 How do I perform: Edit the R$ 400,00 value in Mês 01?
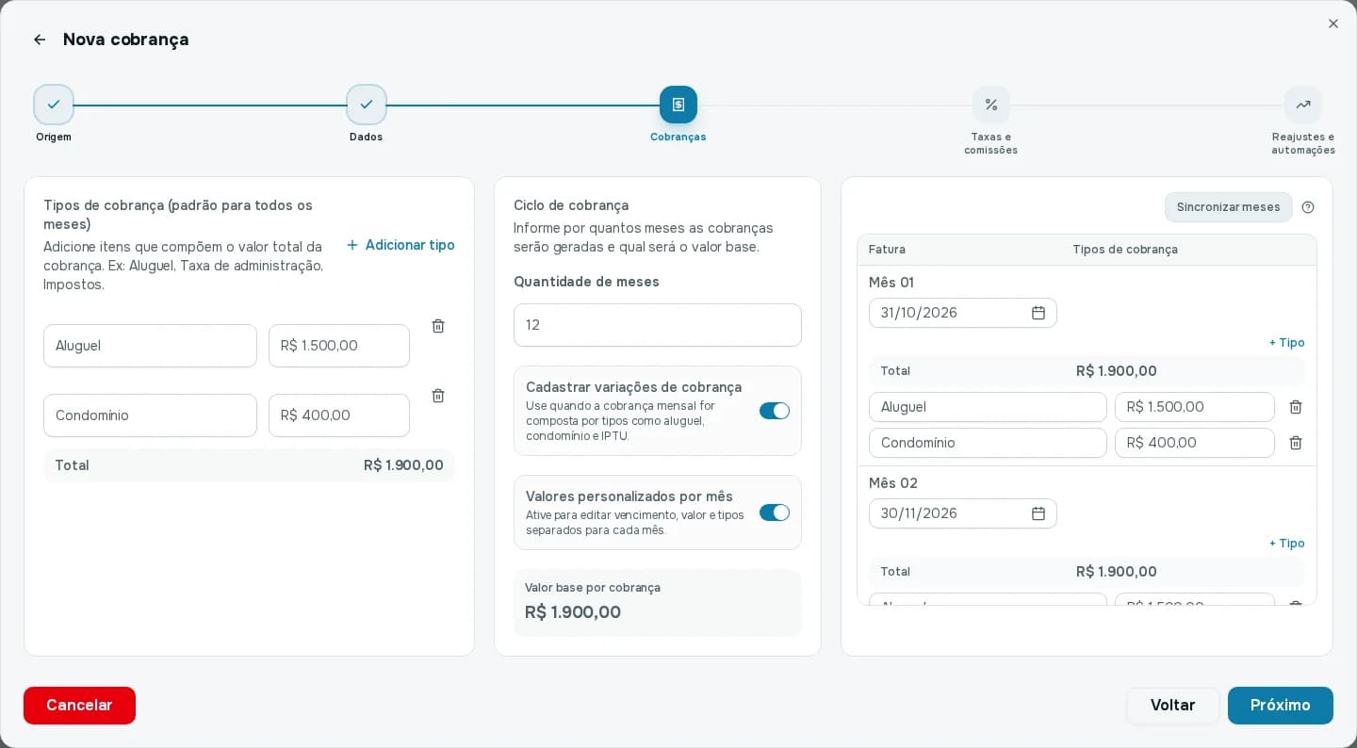coord(1195,443)
